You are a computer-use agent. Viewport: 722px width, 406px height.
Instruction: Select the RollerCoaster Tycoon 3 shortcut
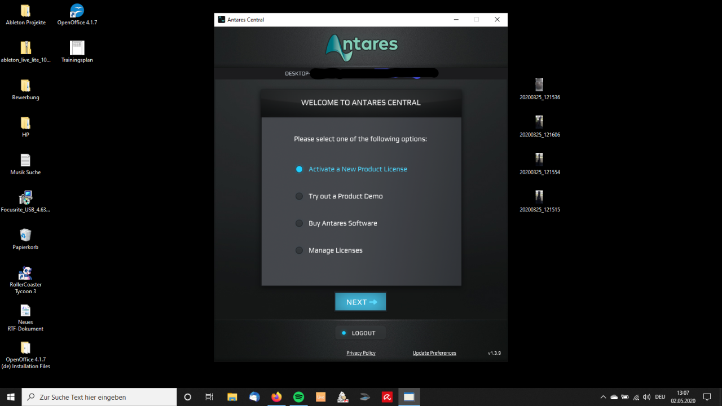pos(25,280)
